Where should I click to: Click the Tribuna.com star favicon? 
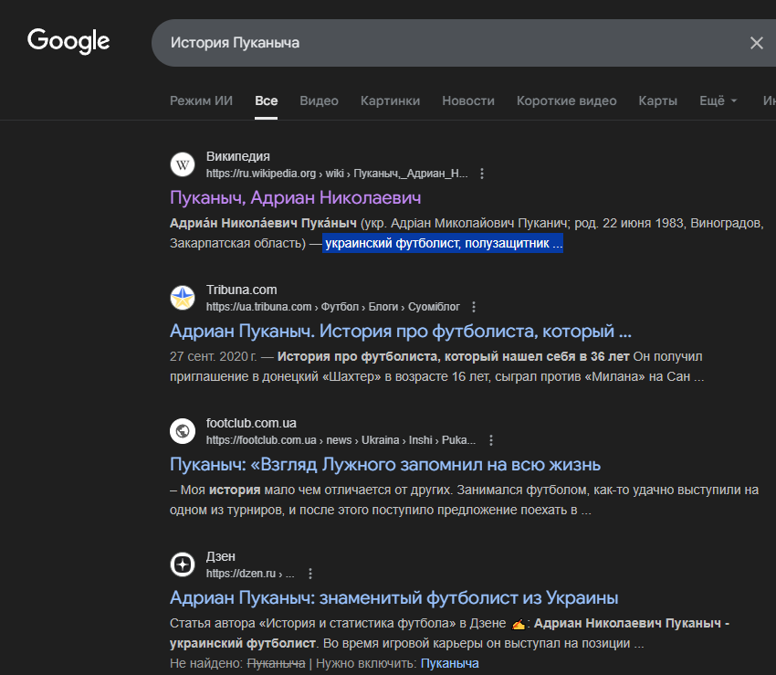(184, 298)
